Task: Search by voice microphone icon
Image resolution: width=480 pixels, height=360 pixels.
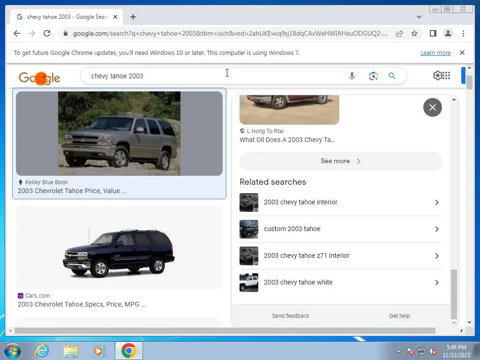Action: pyautogui.click(x=352, y=76)
